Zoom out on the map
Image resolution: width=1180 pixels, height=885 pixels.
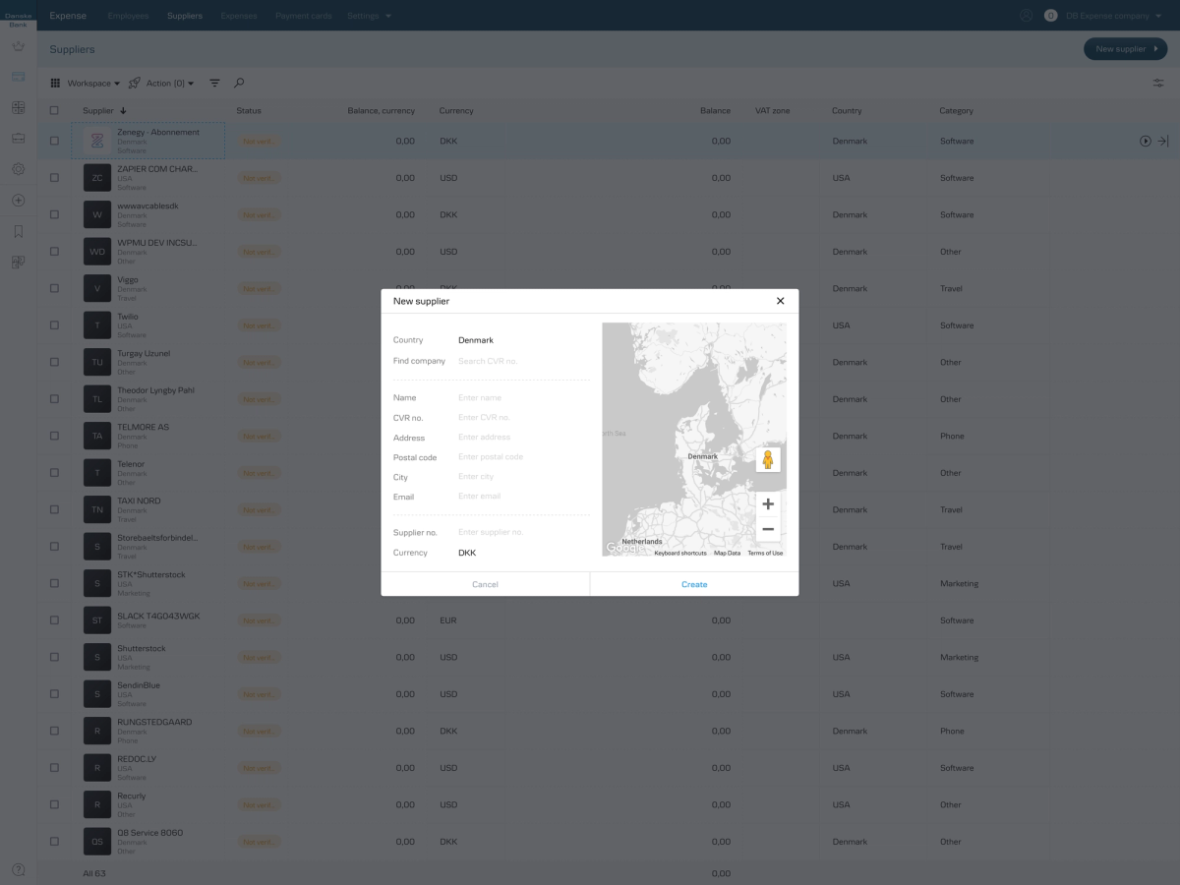[x=768, y=529]
